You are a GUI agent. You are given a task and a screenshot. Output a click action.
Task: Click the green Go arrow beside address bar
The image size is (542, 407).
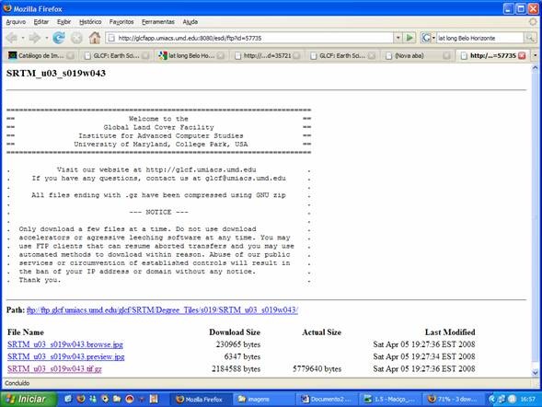click(x=410, y=38)
